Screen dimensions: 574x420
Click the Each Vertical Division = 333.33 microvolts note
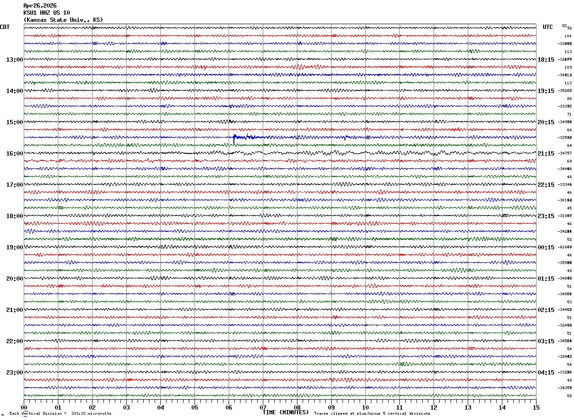tap(61, 414)
